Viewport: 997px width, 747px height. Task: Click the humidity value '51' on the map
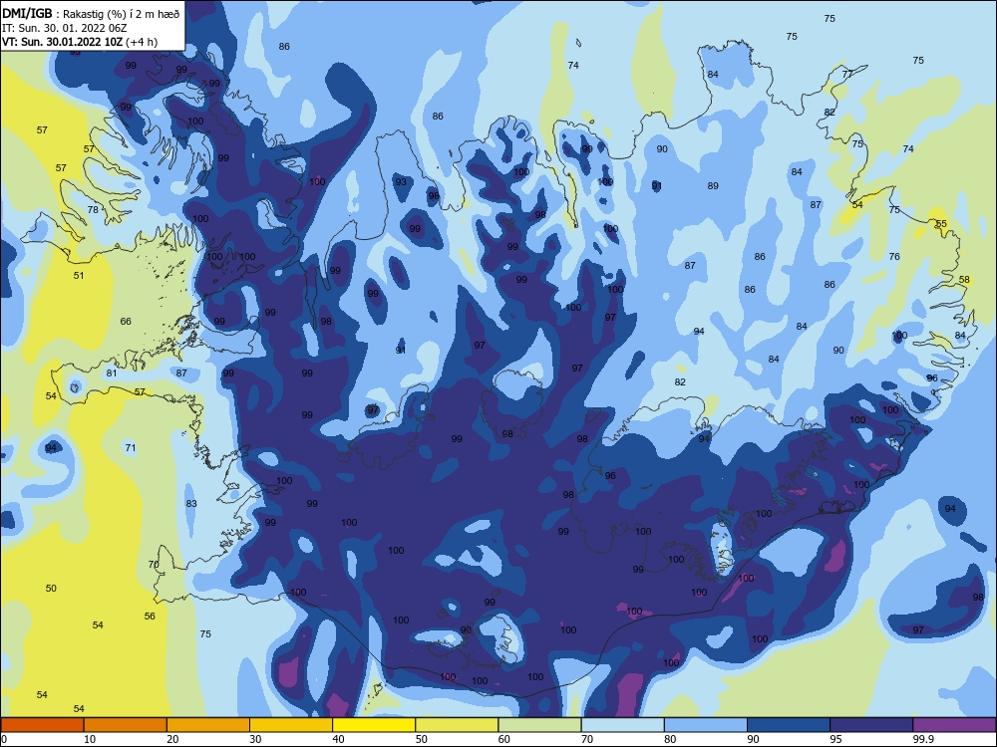(79, 276)
